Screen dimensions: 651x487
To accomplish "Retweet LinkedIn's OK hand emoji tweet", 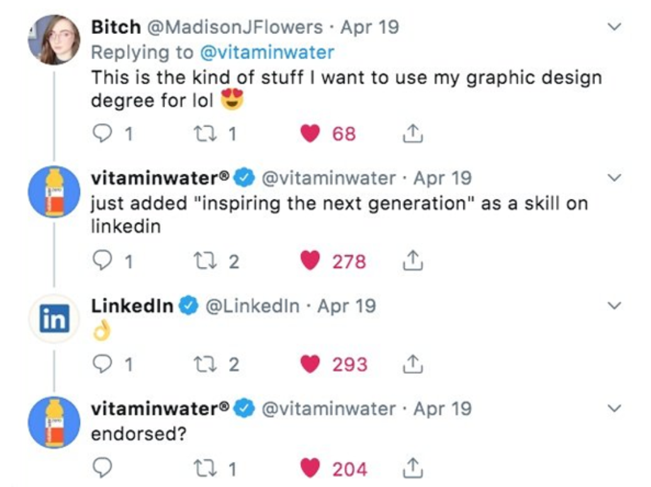I will (204, 365).
